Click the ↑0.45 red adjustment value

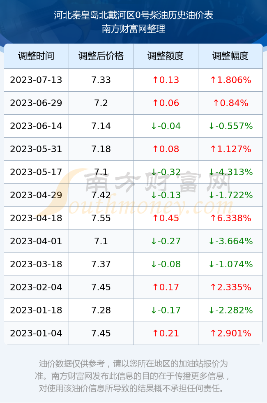coord(166,218)
